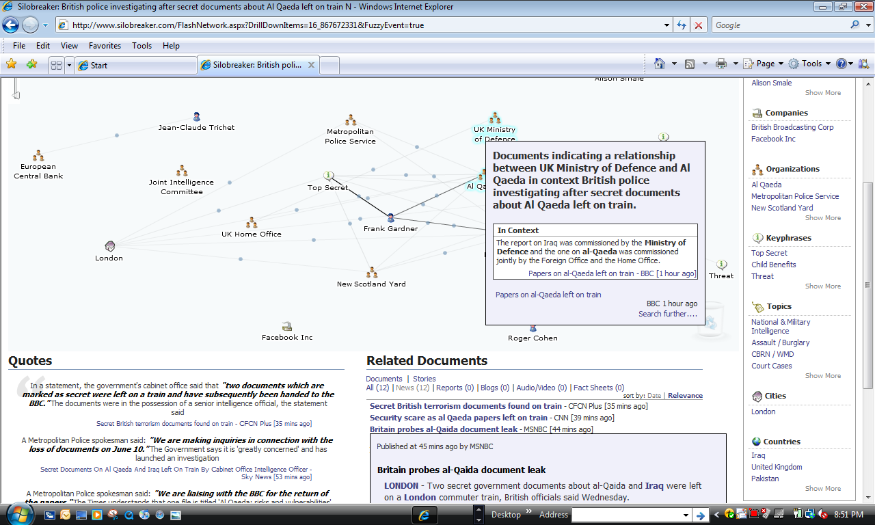The height and width of the screenshot is (525, 875).
Task: Sort related documents by Date
Action: pyautogui.click(x=654, y=396)
